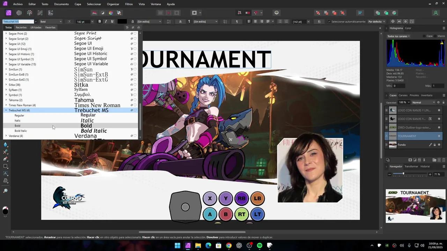Favorite the Tahoma font heart
Viewport: 447px width, 251px height.
point(135,100)
